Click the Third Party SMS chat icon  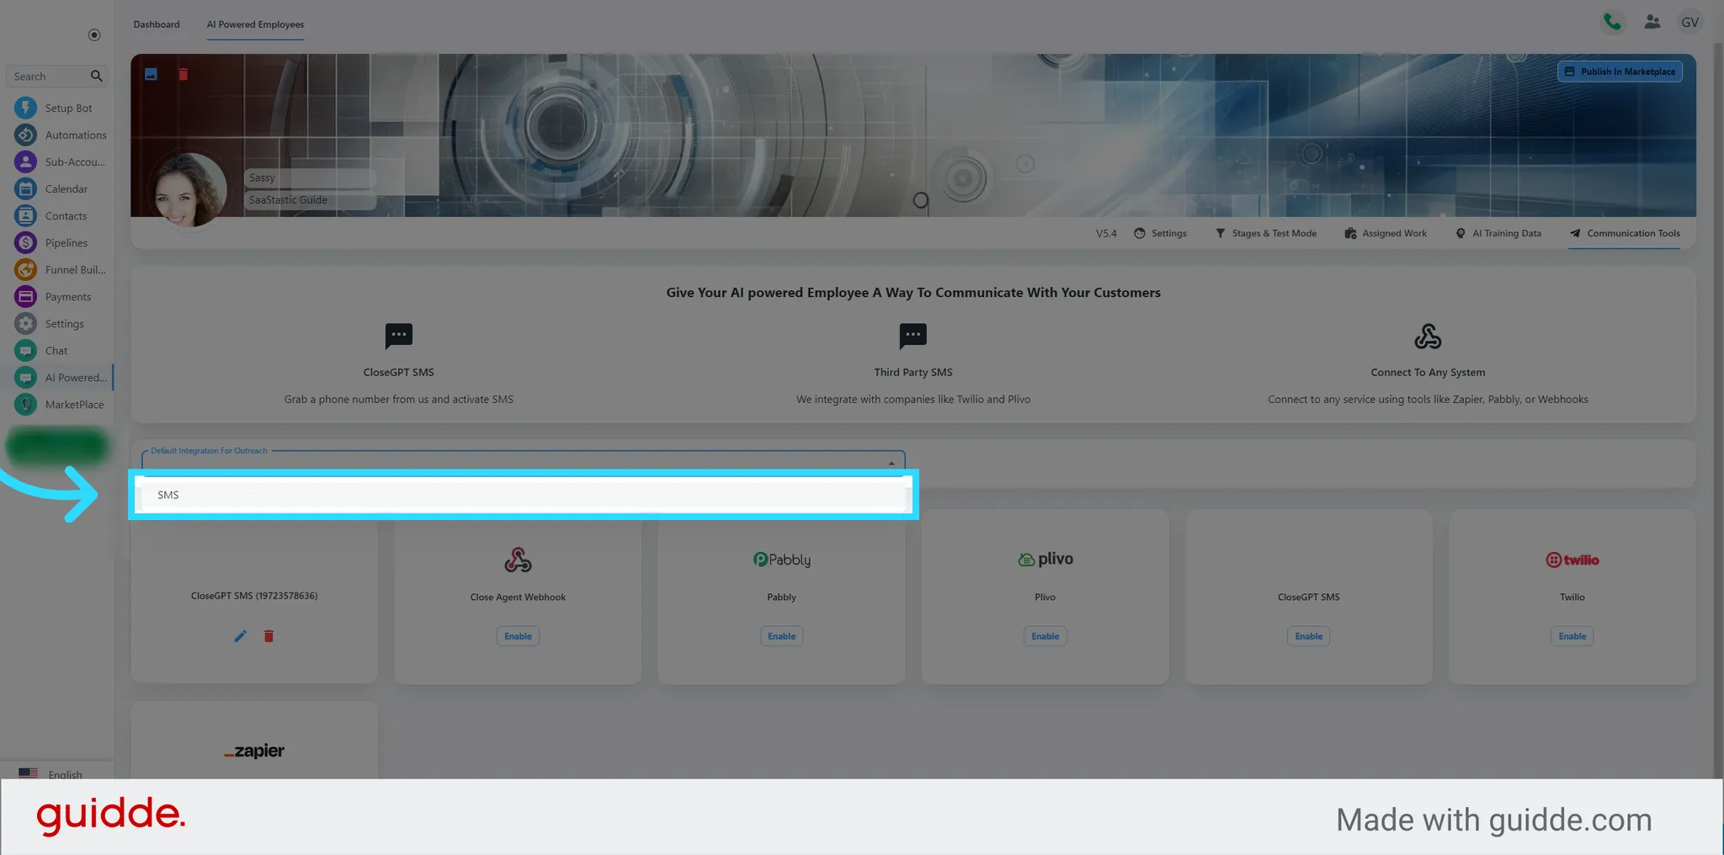[x=913, y=336]
